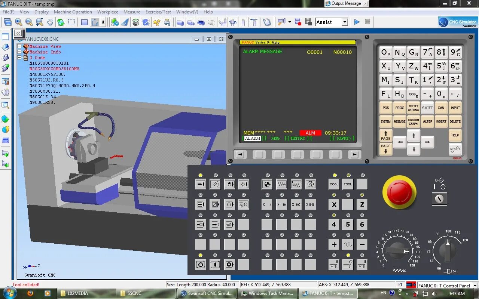Enable handwheel mode button
Screen dimensions: 479x299
coord(310,184)
